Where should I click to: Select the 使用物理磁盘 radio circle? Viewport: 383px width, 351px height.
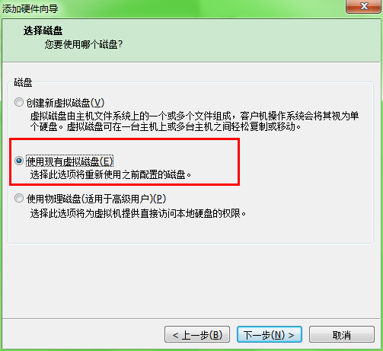[x=19, y=198]
